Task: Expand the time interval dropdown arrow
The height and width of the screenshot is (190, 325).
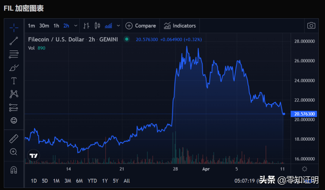Action: (76, 26)
